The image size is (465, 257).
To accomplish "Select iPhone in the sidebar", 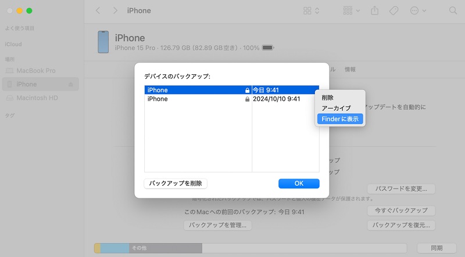I will [40, 84].
